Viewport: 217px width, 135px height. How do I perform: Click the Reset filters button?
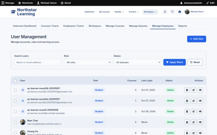(195, 62)
